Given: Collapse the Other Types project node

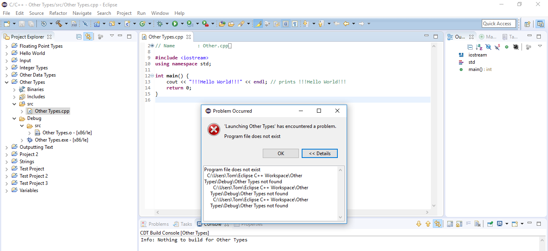Looking at the screenshot, I should click(6, 82).
